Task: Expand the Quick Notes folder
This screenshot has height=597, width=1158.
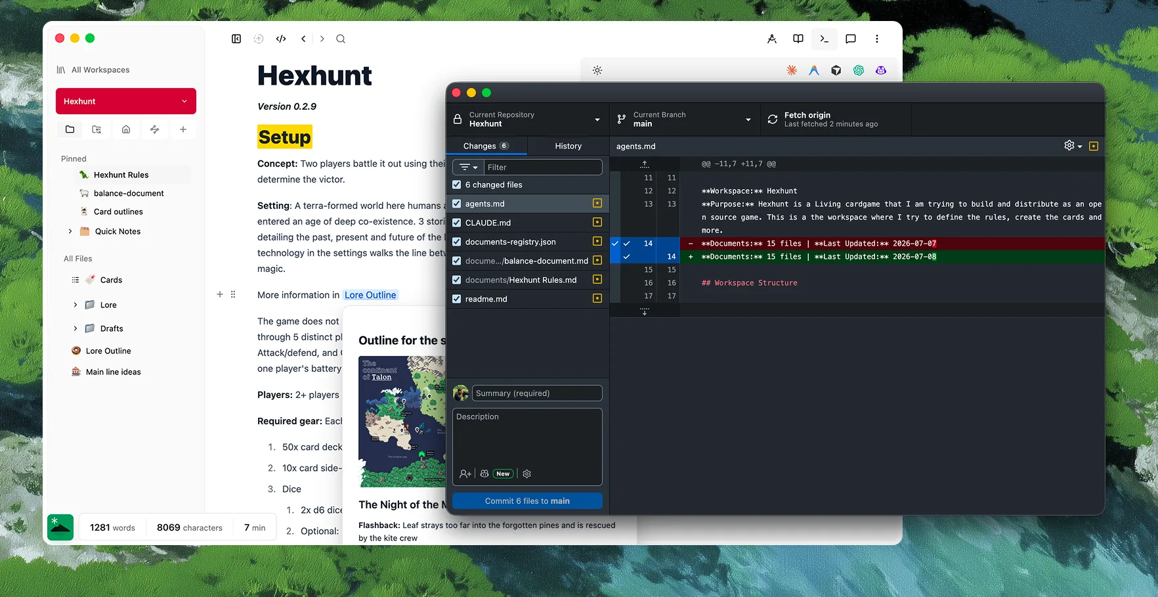Action: pos(70,231)
